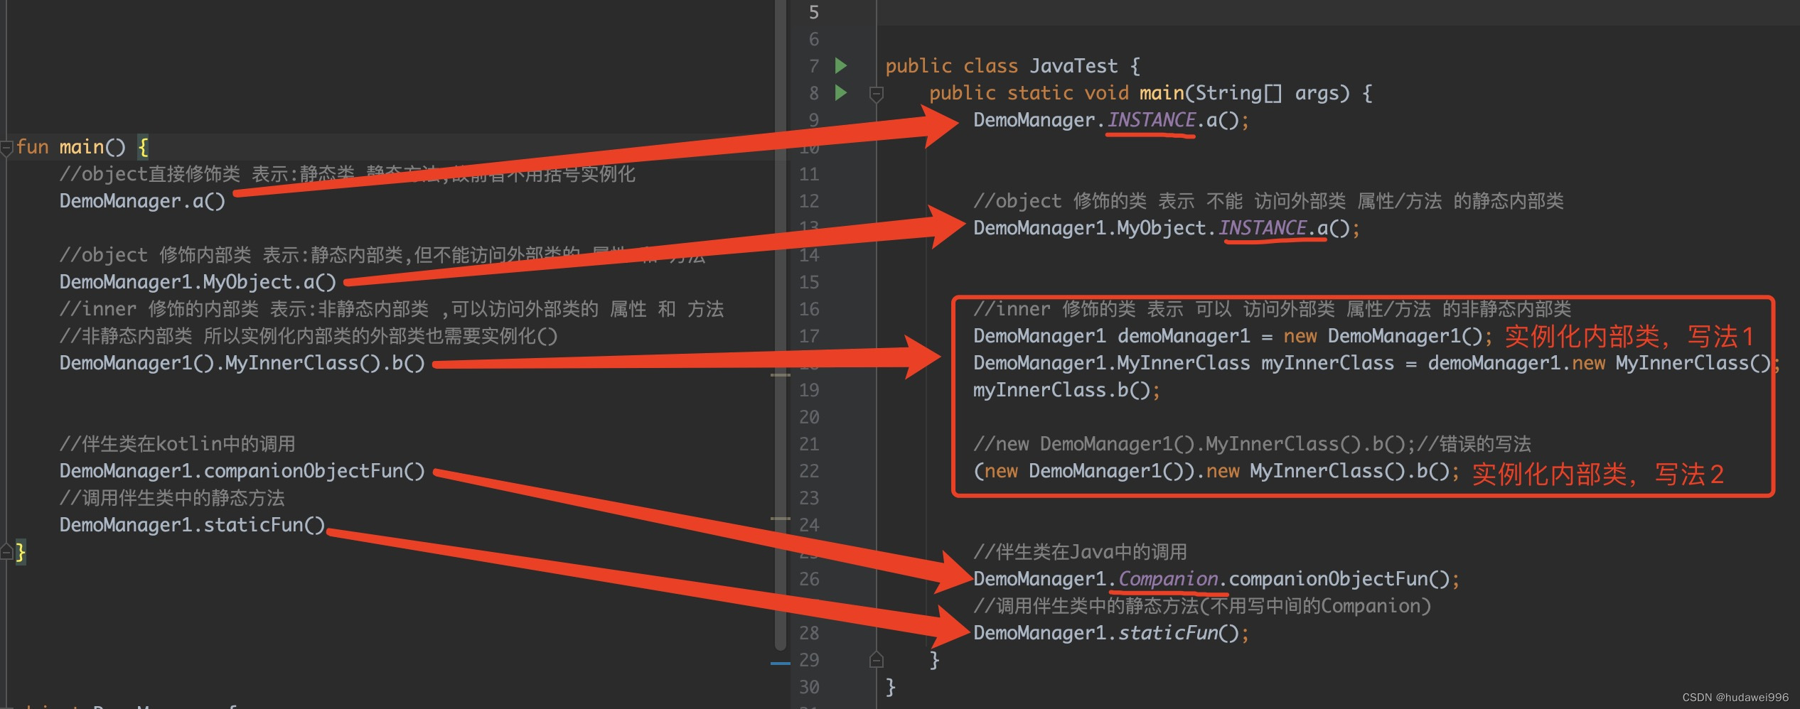This screenshot has height=709, width=1800.
Task: Collapse the fun main() block with its fold marker
Action: pyautogui.click(x=6, y=147)
